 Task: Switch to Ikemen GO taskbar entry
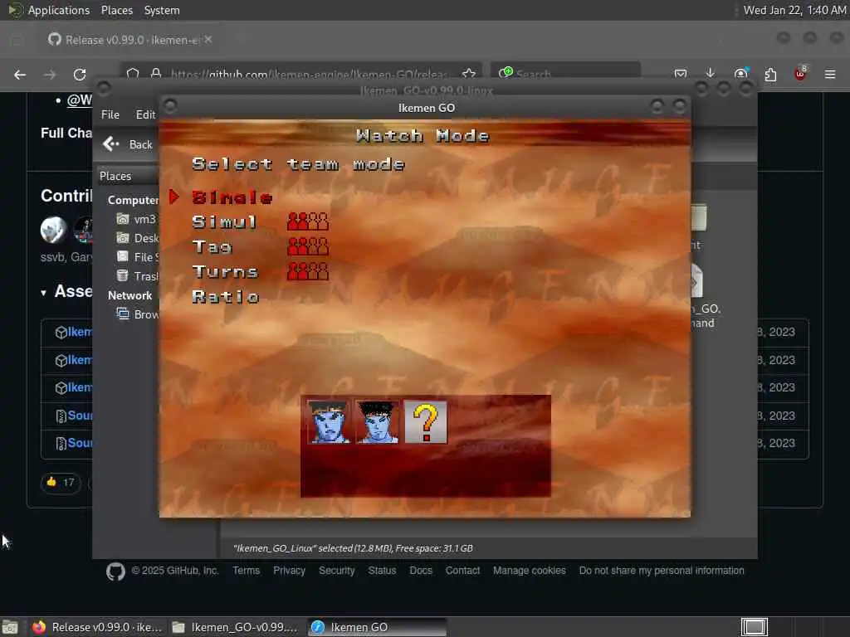tap(378, 627)
